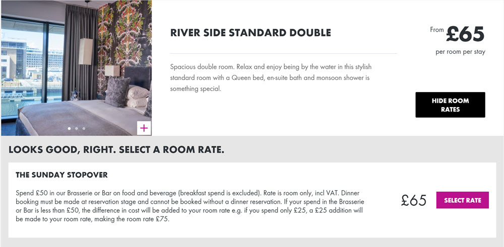Click the per room per stay label
The image size is (504, 247).
pyautogui.click(x=460, y=52)
